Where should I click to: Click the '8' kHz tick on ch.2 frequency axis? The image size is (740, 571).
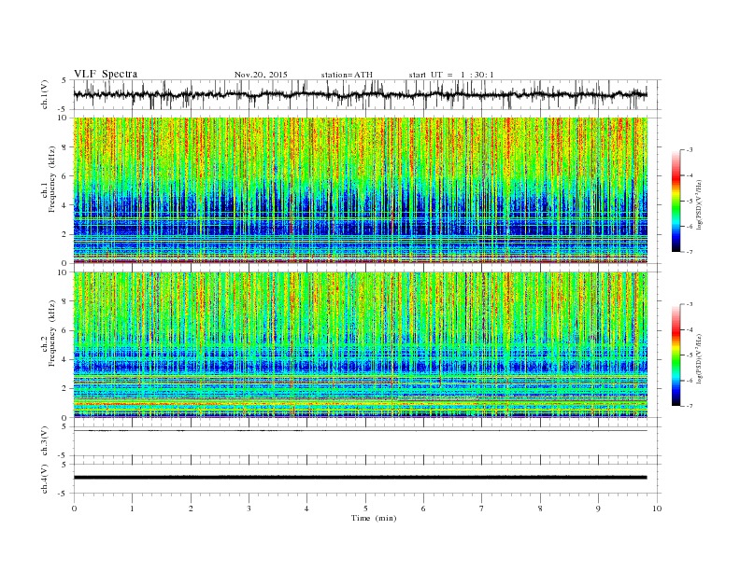[x=64, y=301]
